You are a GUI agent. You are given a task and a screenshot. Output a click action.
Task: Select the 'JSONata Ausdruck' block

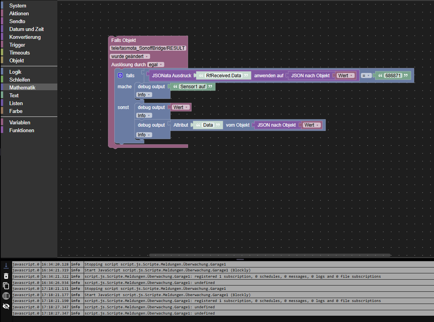tap(171, 75)
